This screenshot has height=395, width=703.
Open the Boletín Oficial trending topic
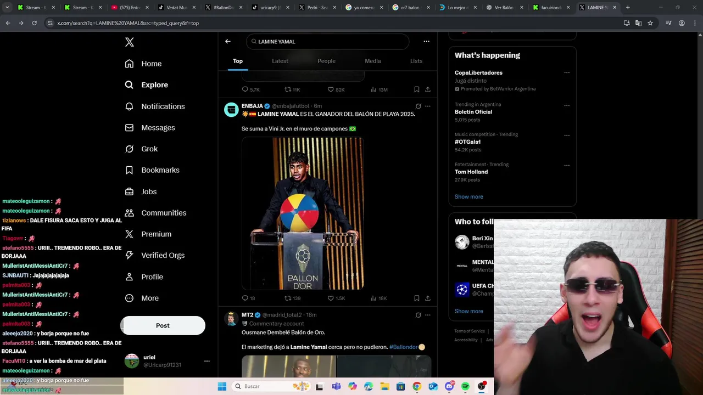tap(473, 112)
